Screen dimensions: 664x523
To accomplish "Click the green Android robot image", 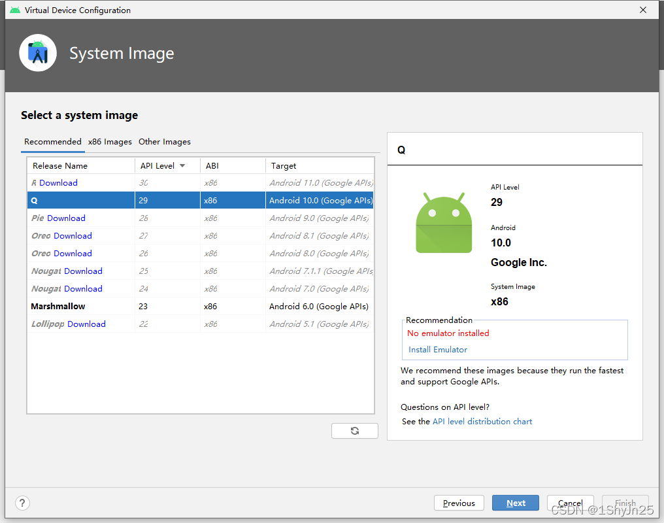I will click(x=444, y=223).
